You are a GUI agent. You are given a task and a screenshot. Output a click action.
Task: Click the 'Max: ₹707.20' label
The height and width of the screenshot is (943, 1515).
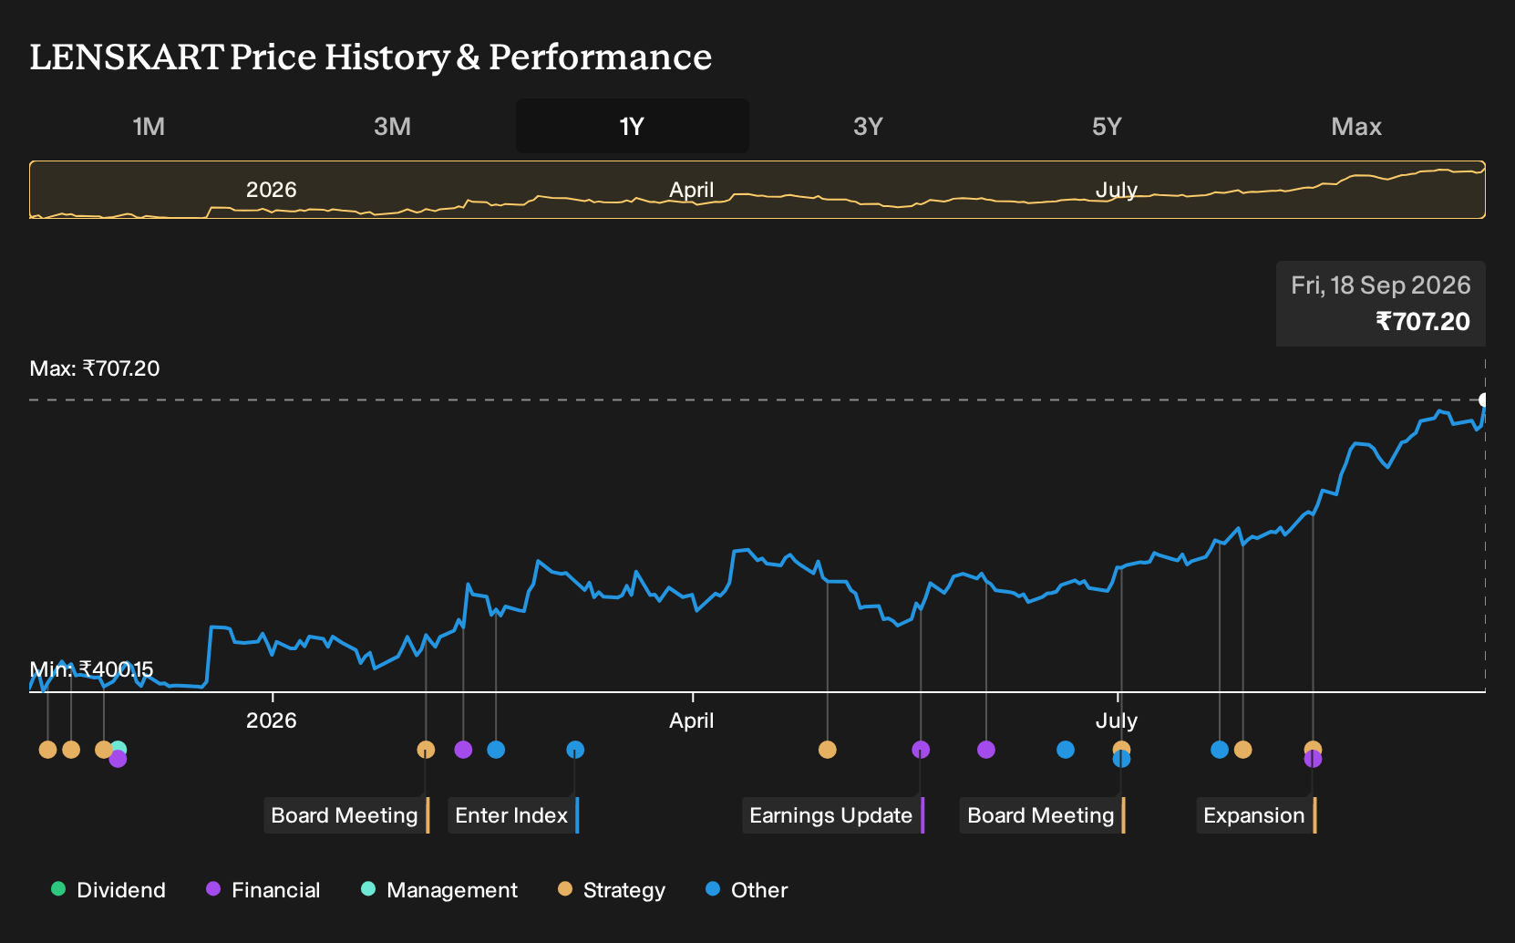coord(95,368)
